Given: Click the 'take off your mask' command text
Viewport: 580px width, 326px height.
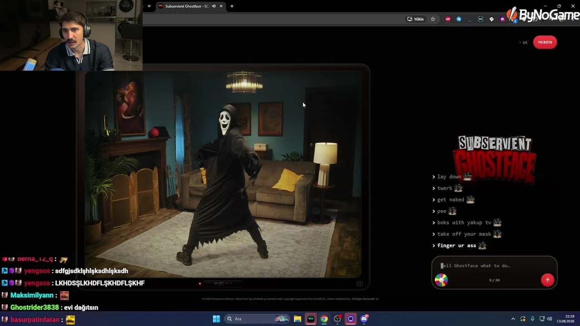Looking at the screenshot, I should [x=464, y=234].
